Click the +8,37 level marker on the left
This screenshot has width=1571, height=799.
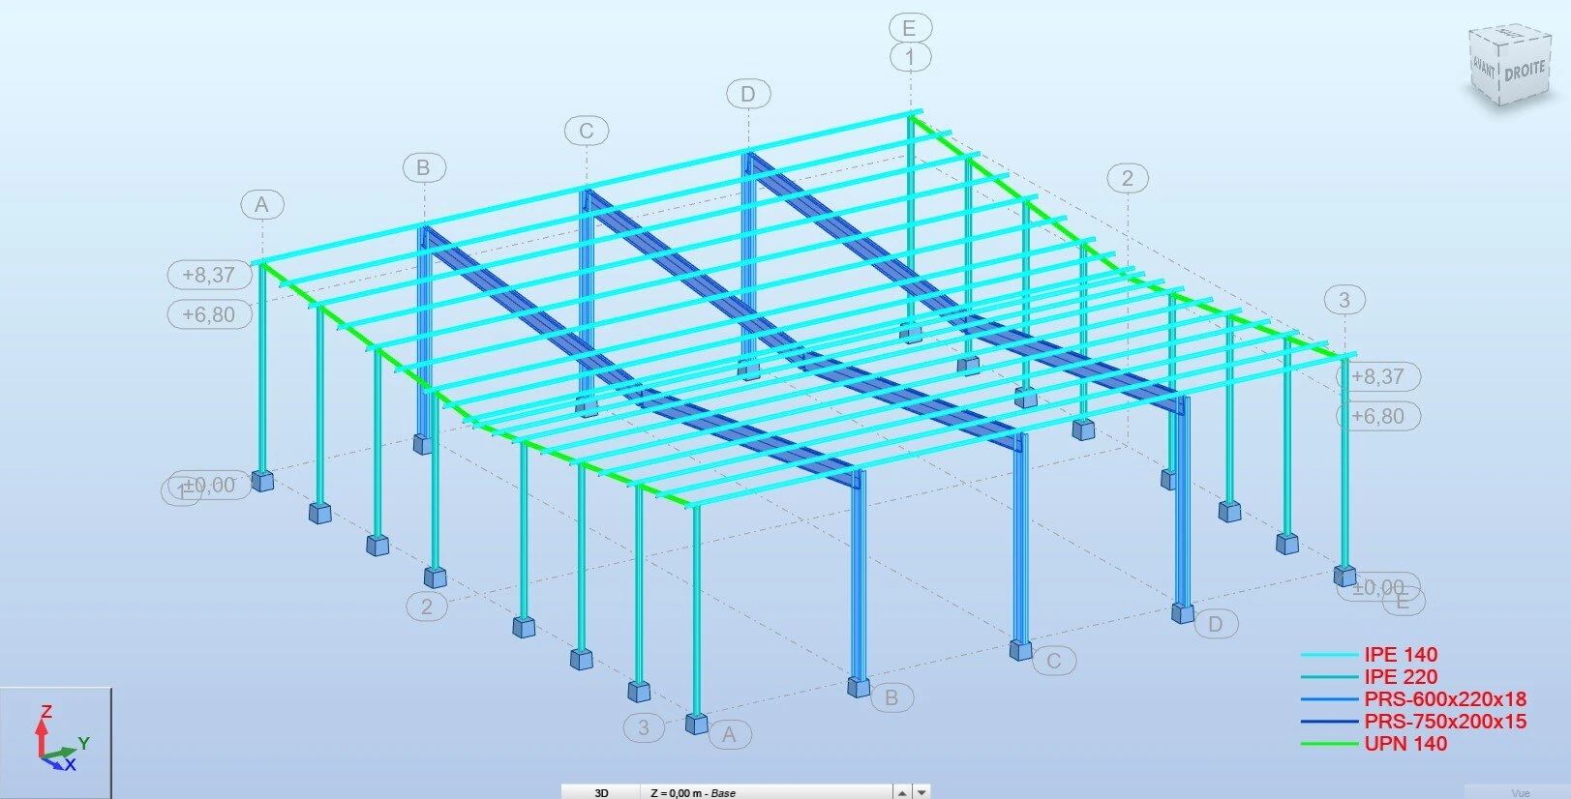pos(209,275)
